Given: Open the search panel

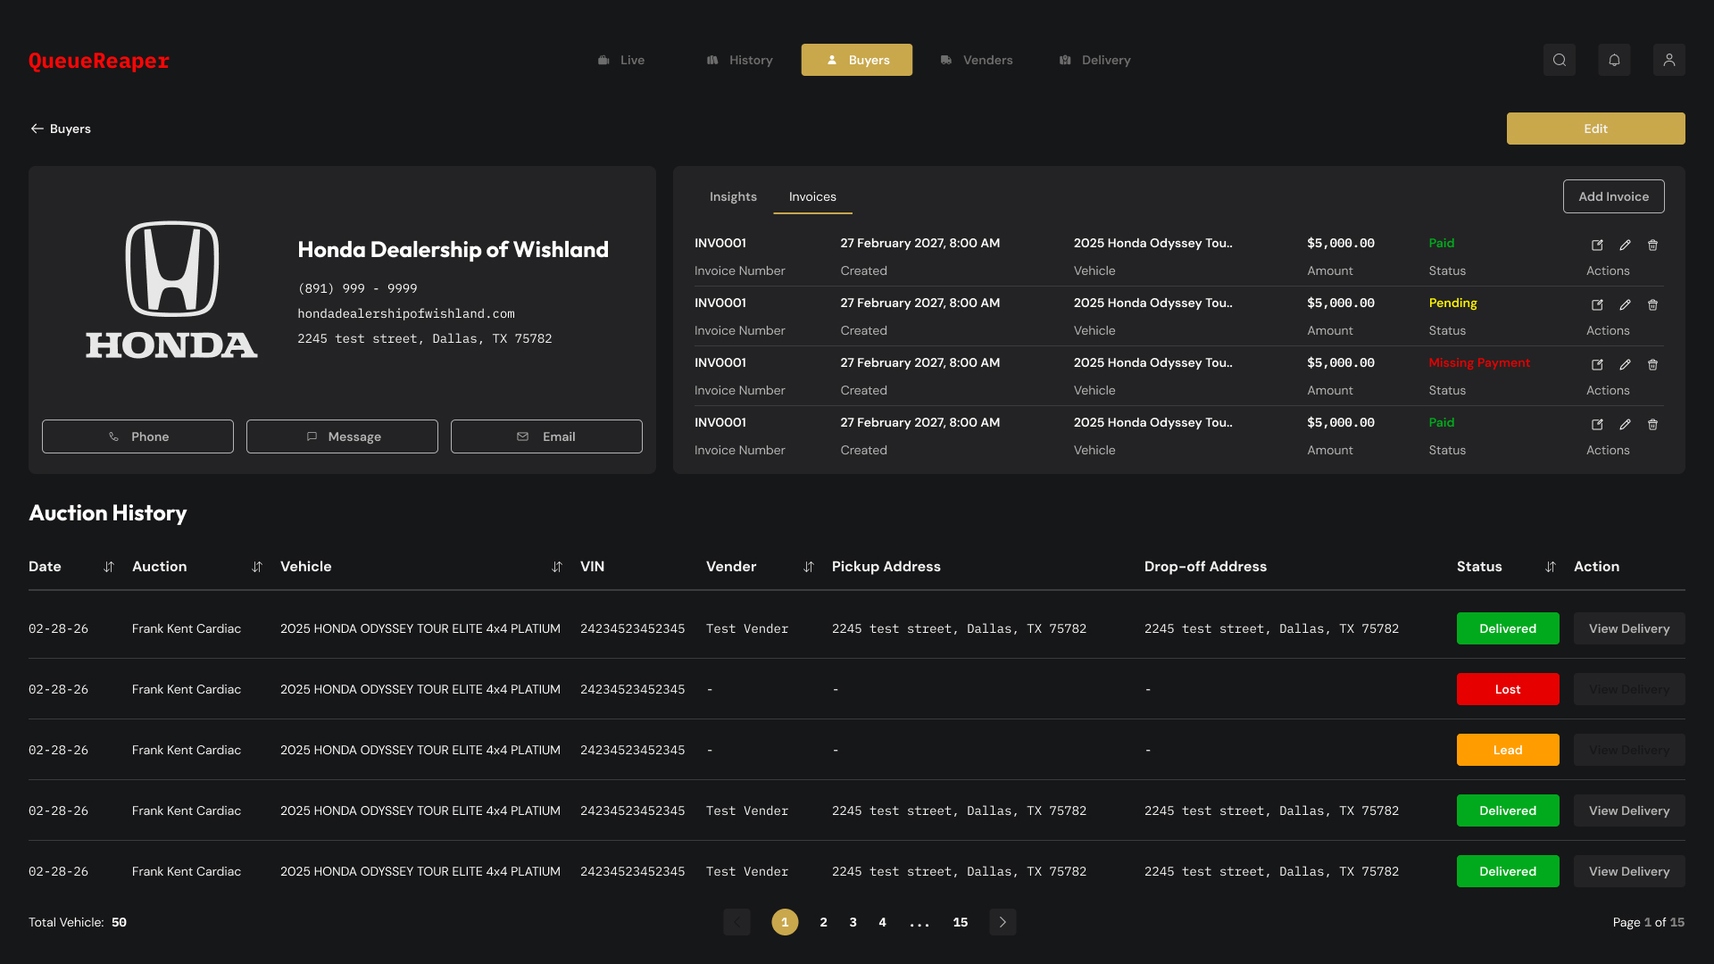Looking at the screenshot, I should 1560,60.
